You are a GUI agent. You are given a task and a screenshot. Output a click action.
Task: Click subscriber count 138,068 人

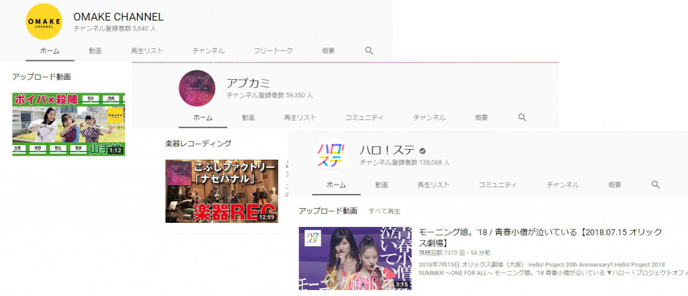point(404,162)
